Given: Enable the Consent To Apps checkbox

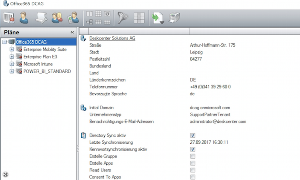Looking at the screenshot, I should pos(193,177).
